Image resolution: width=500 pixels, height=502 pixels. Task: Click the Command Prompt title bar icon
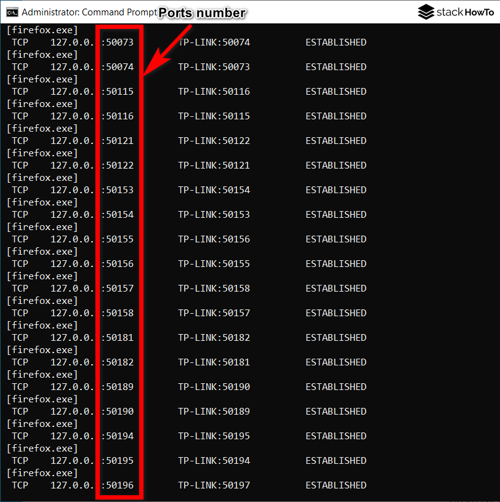click(12, 12)
